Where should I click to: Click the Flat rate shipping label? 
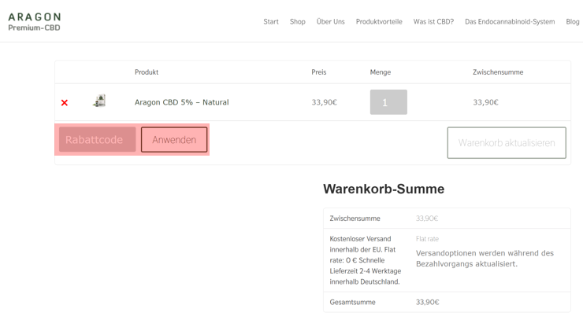pos(427,239)
